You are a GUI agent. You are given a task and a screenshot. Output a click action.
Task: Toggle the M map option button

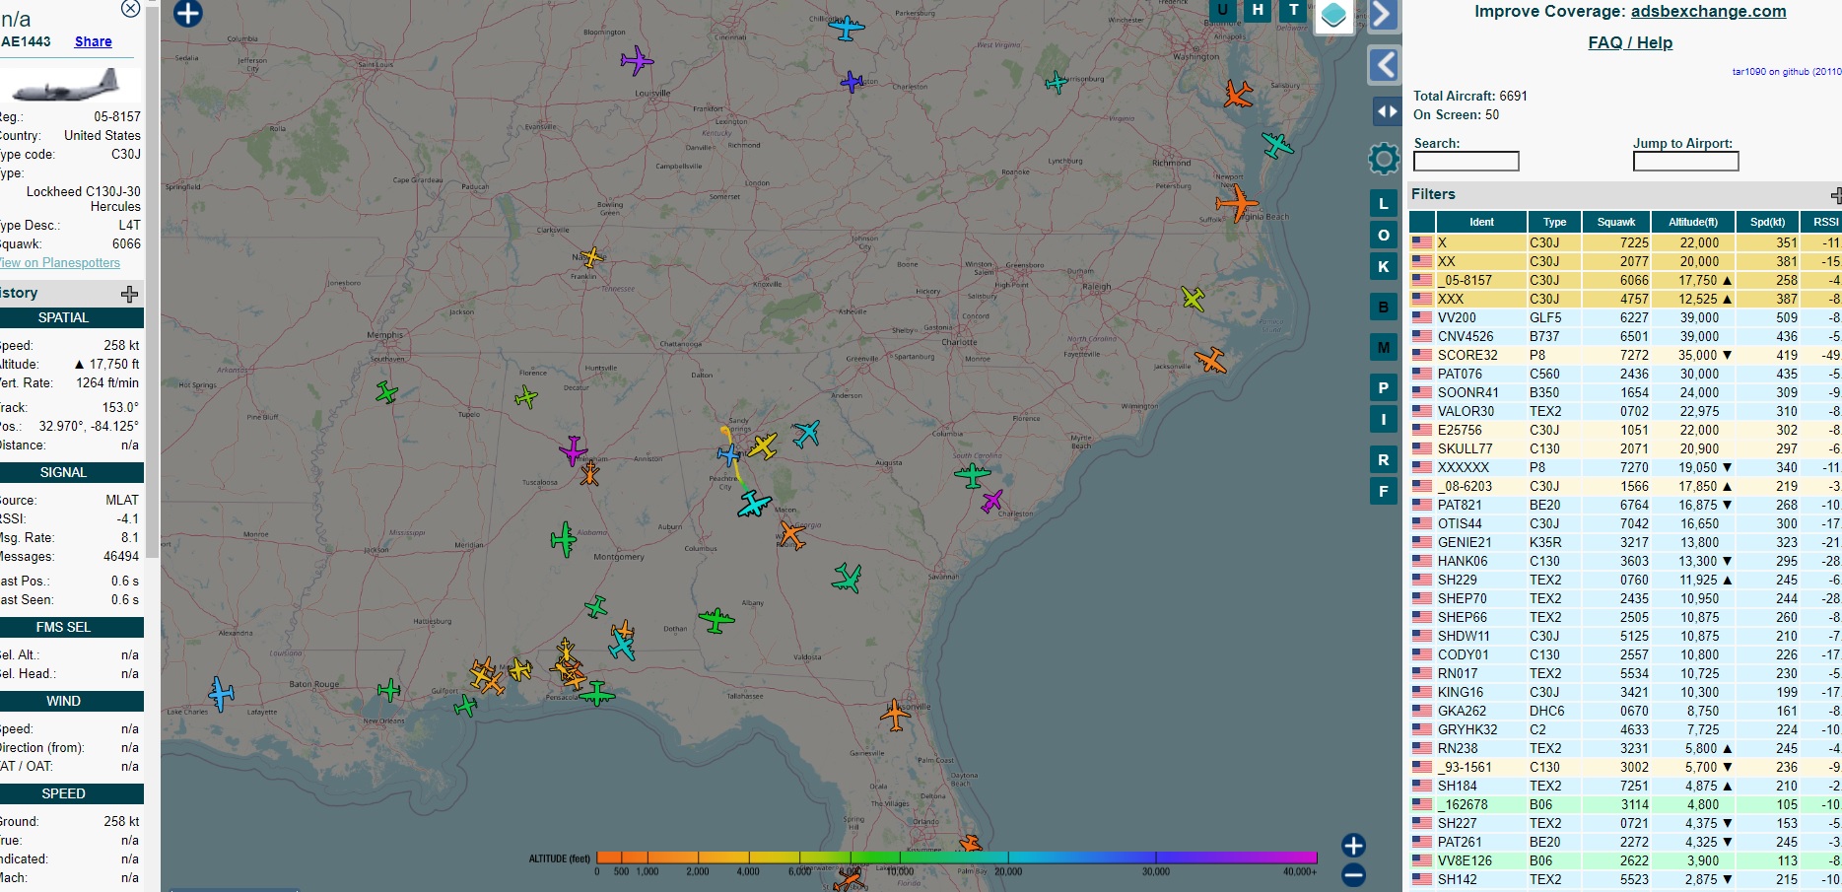(1384, 347)
